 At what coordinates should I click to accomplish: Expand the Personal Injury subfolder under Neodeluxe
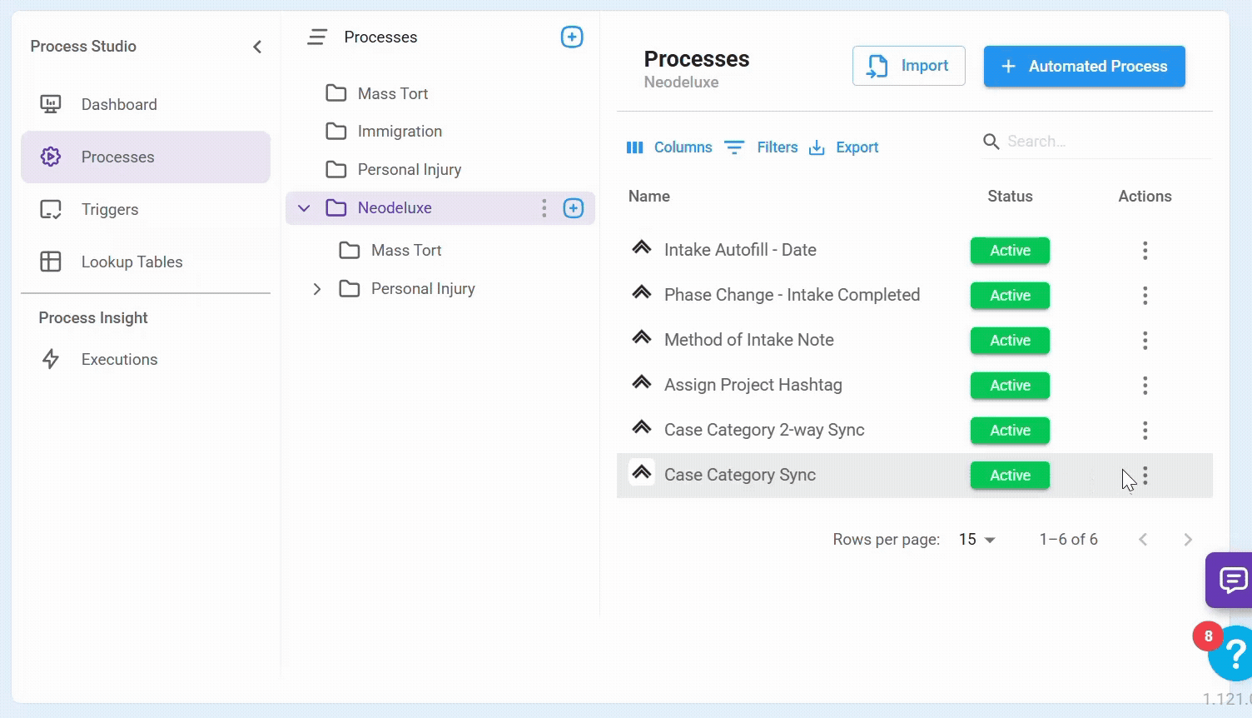pos(317,289)
